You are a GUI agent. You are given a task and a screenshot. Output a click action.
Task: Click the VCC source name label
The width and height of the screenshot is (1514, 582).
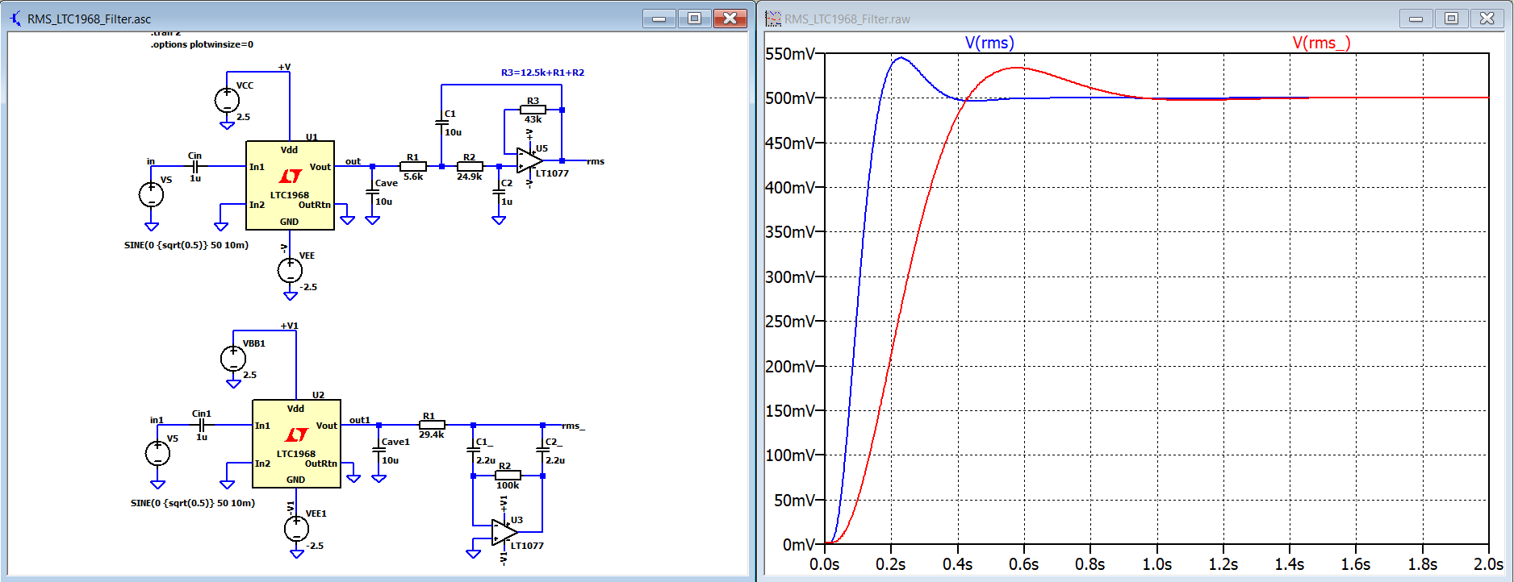pos(245,85)
